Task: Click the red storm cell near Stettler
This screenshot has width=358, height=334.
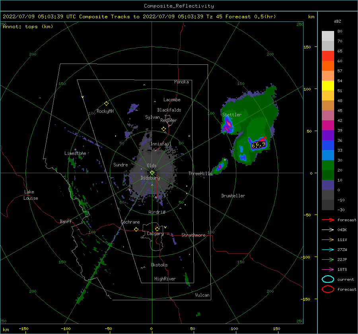Action: click(228, 125)
